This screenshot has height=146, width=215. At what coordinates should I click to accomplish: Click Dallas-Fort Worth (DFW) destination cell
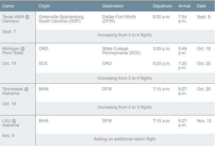(119, 19)
